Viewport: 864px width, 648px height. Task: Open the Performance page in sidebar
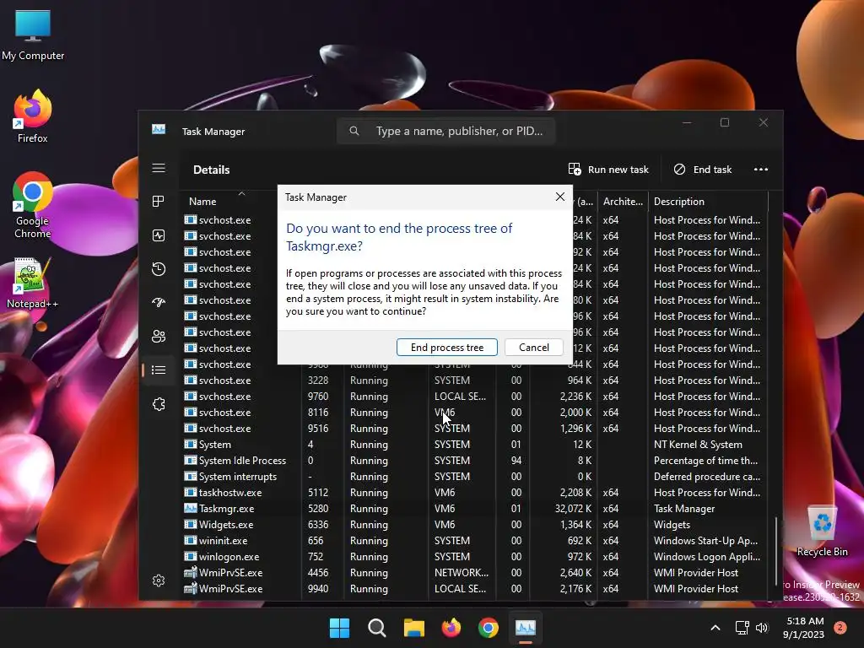(x=159, y=235)
